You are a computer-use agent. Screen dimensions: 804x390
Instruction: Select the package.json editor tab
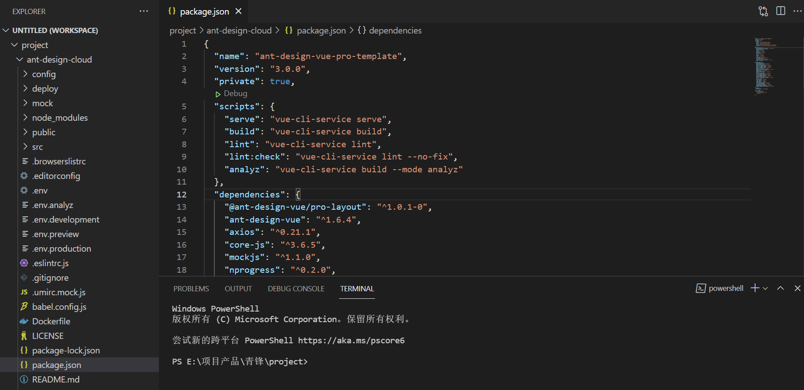204,11
